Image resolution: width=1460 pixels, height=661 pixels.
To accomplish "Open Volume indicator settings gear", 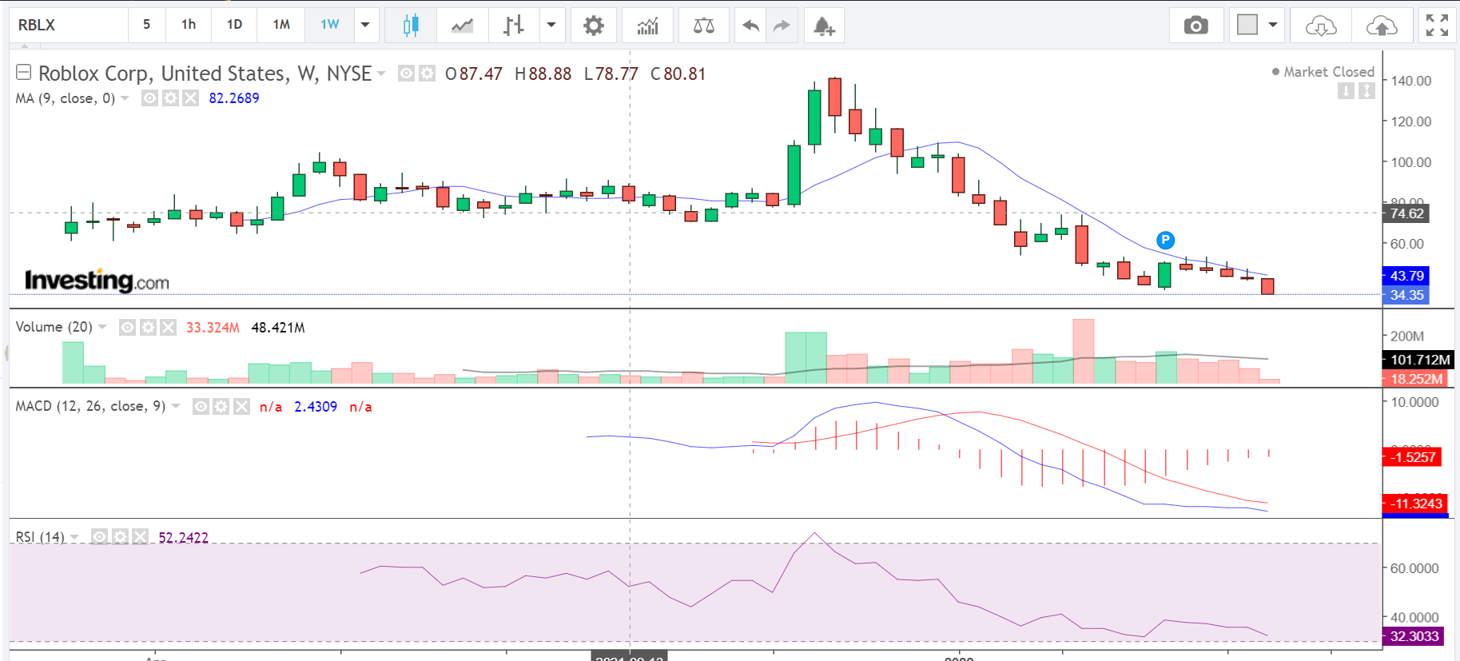I will 148,328.
